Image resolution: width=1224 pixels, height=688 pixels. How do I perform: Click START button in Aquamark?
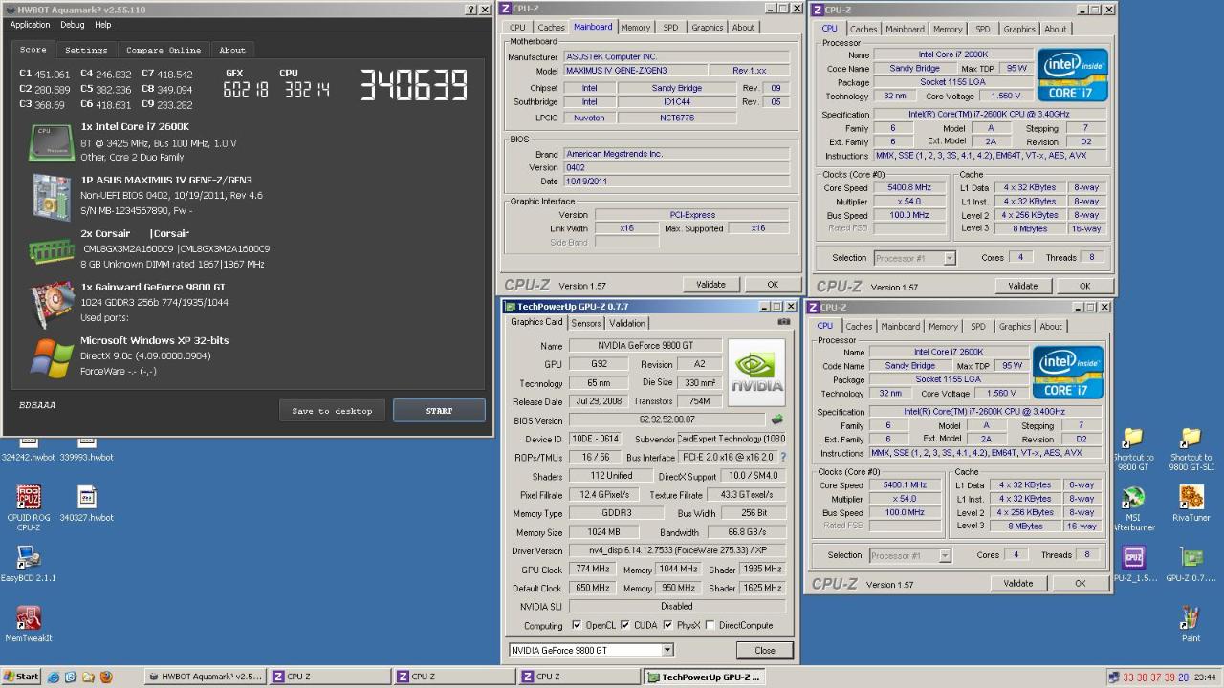click(439, 411)
